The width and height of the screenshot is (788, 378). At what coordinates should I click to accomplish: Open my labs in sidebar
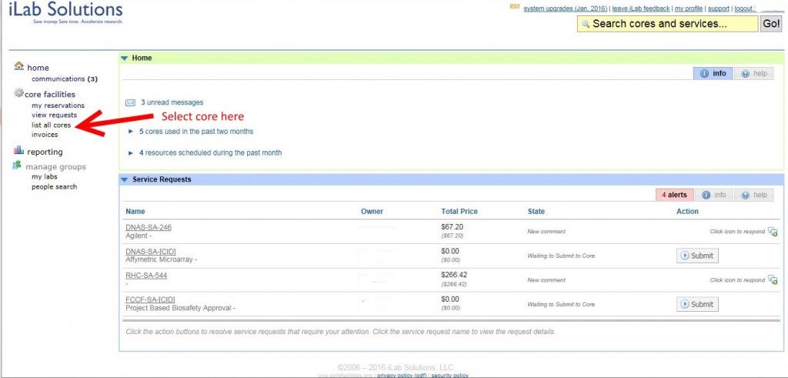(x=44, y=177)
